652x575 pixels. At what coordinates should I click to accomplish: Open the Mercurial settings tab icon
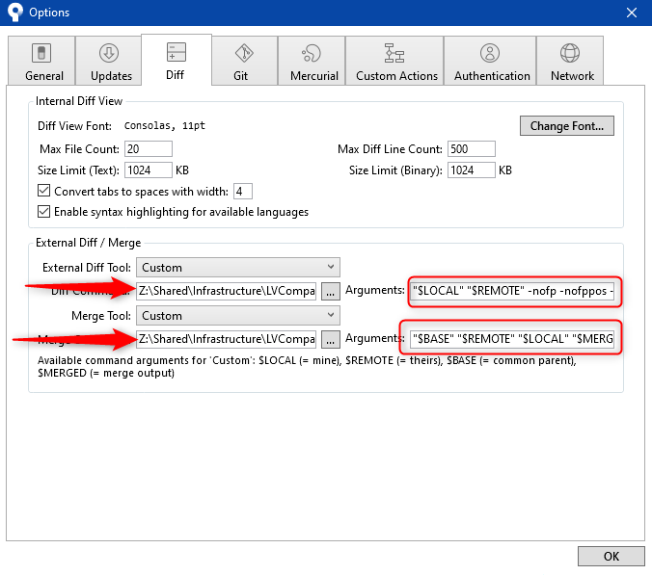click(312, 54)
